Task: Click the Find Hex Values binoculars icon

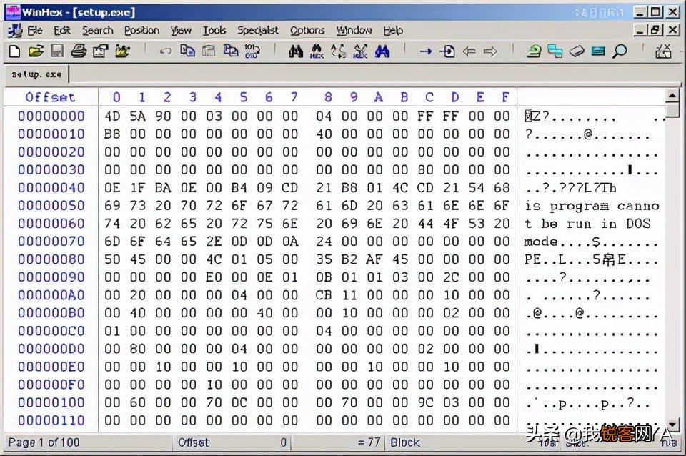Action: coord(317,51)
